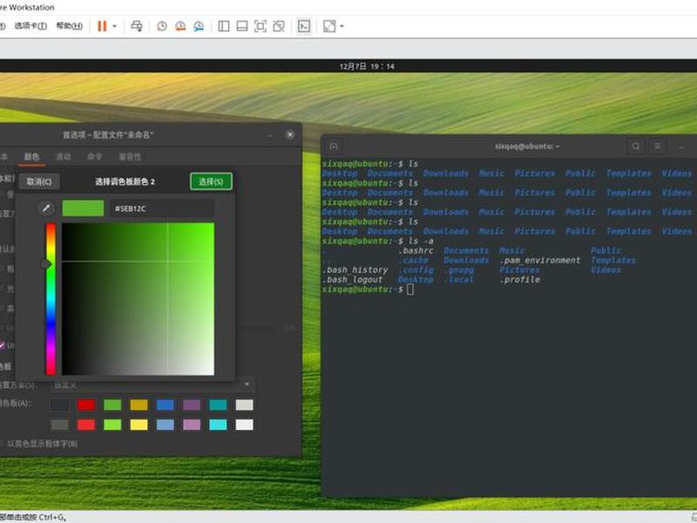
Task: Confirm the color with 选择(S) button
Action: pos(211,181)
